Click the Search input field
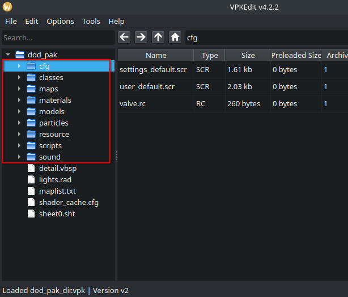The height and width of the screenshot is (297, 348). [57, 37]
